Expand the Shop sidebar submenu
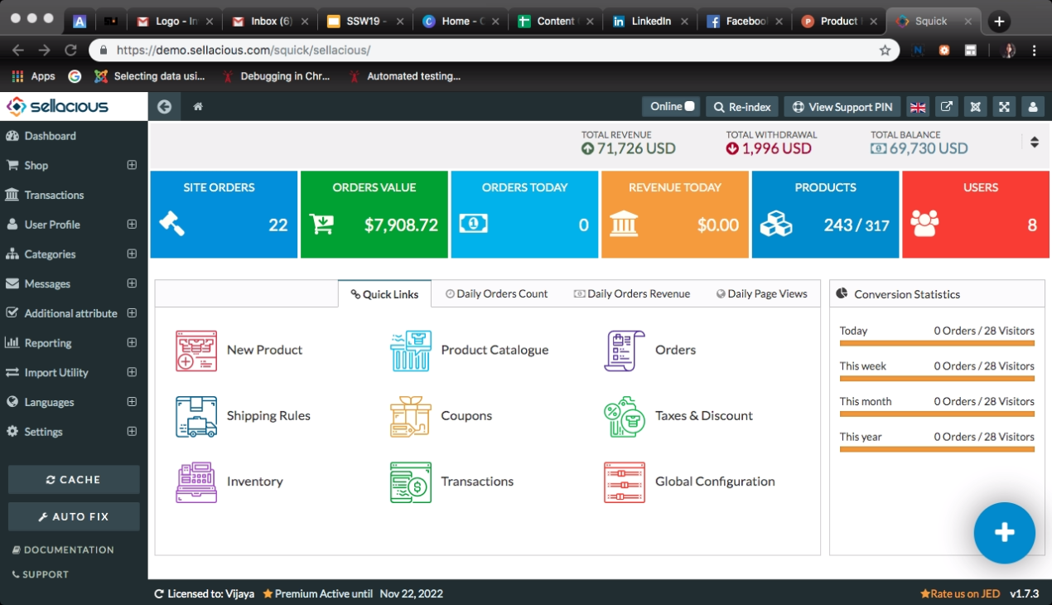The width and height of the screenshot is (1052, 605). pos(132,165)
